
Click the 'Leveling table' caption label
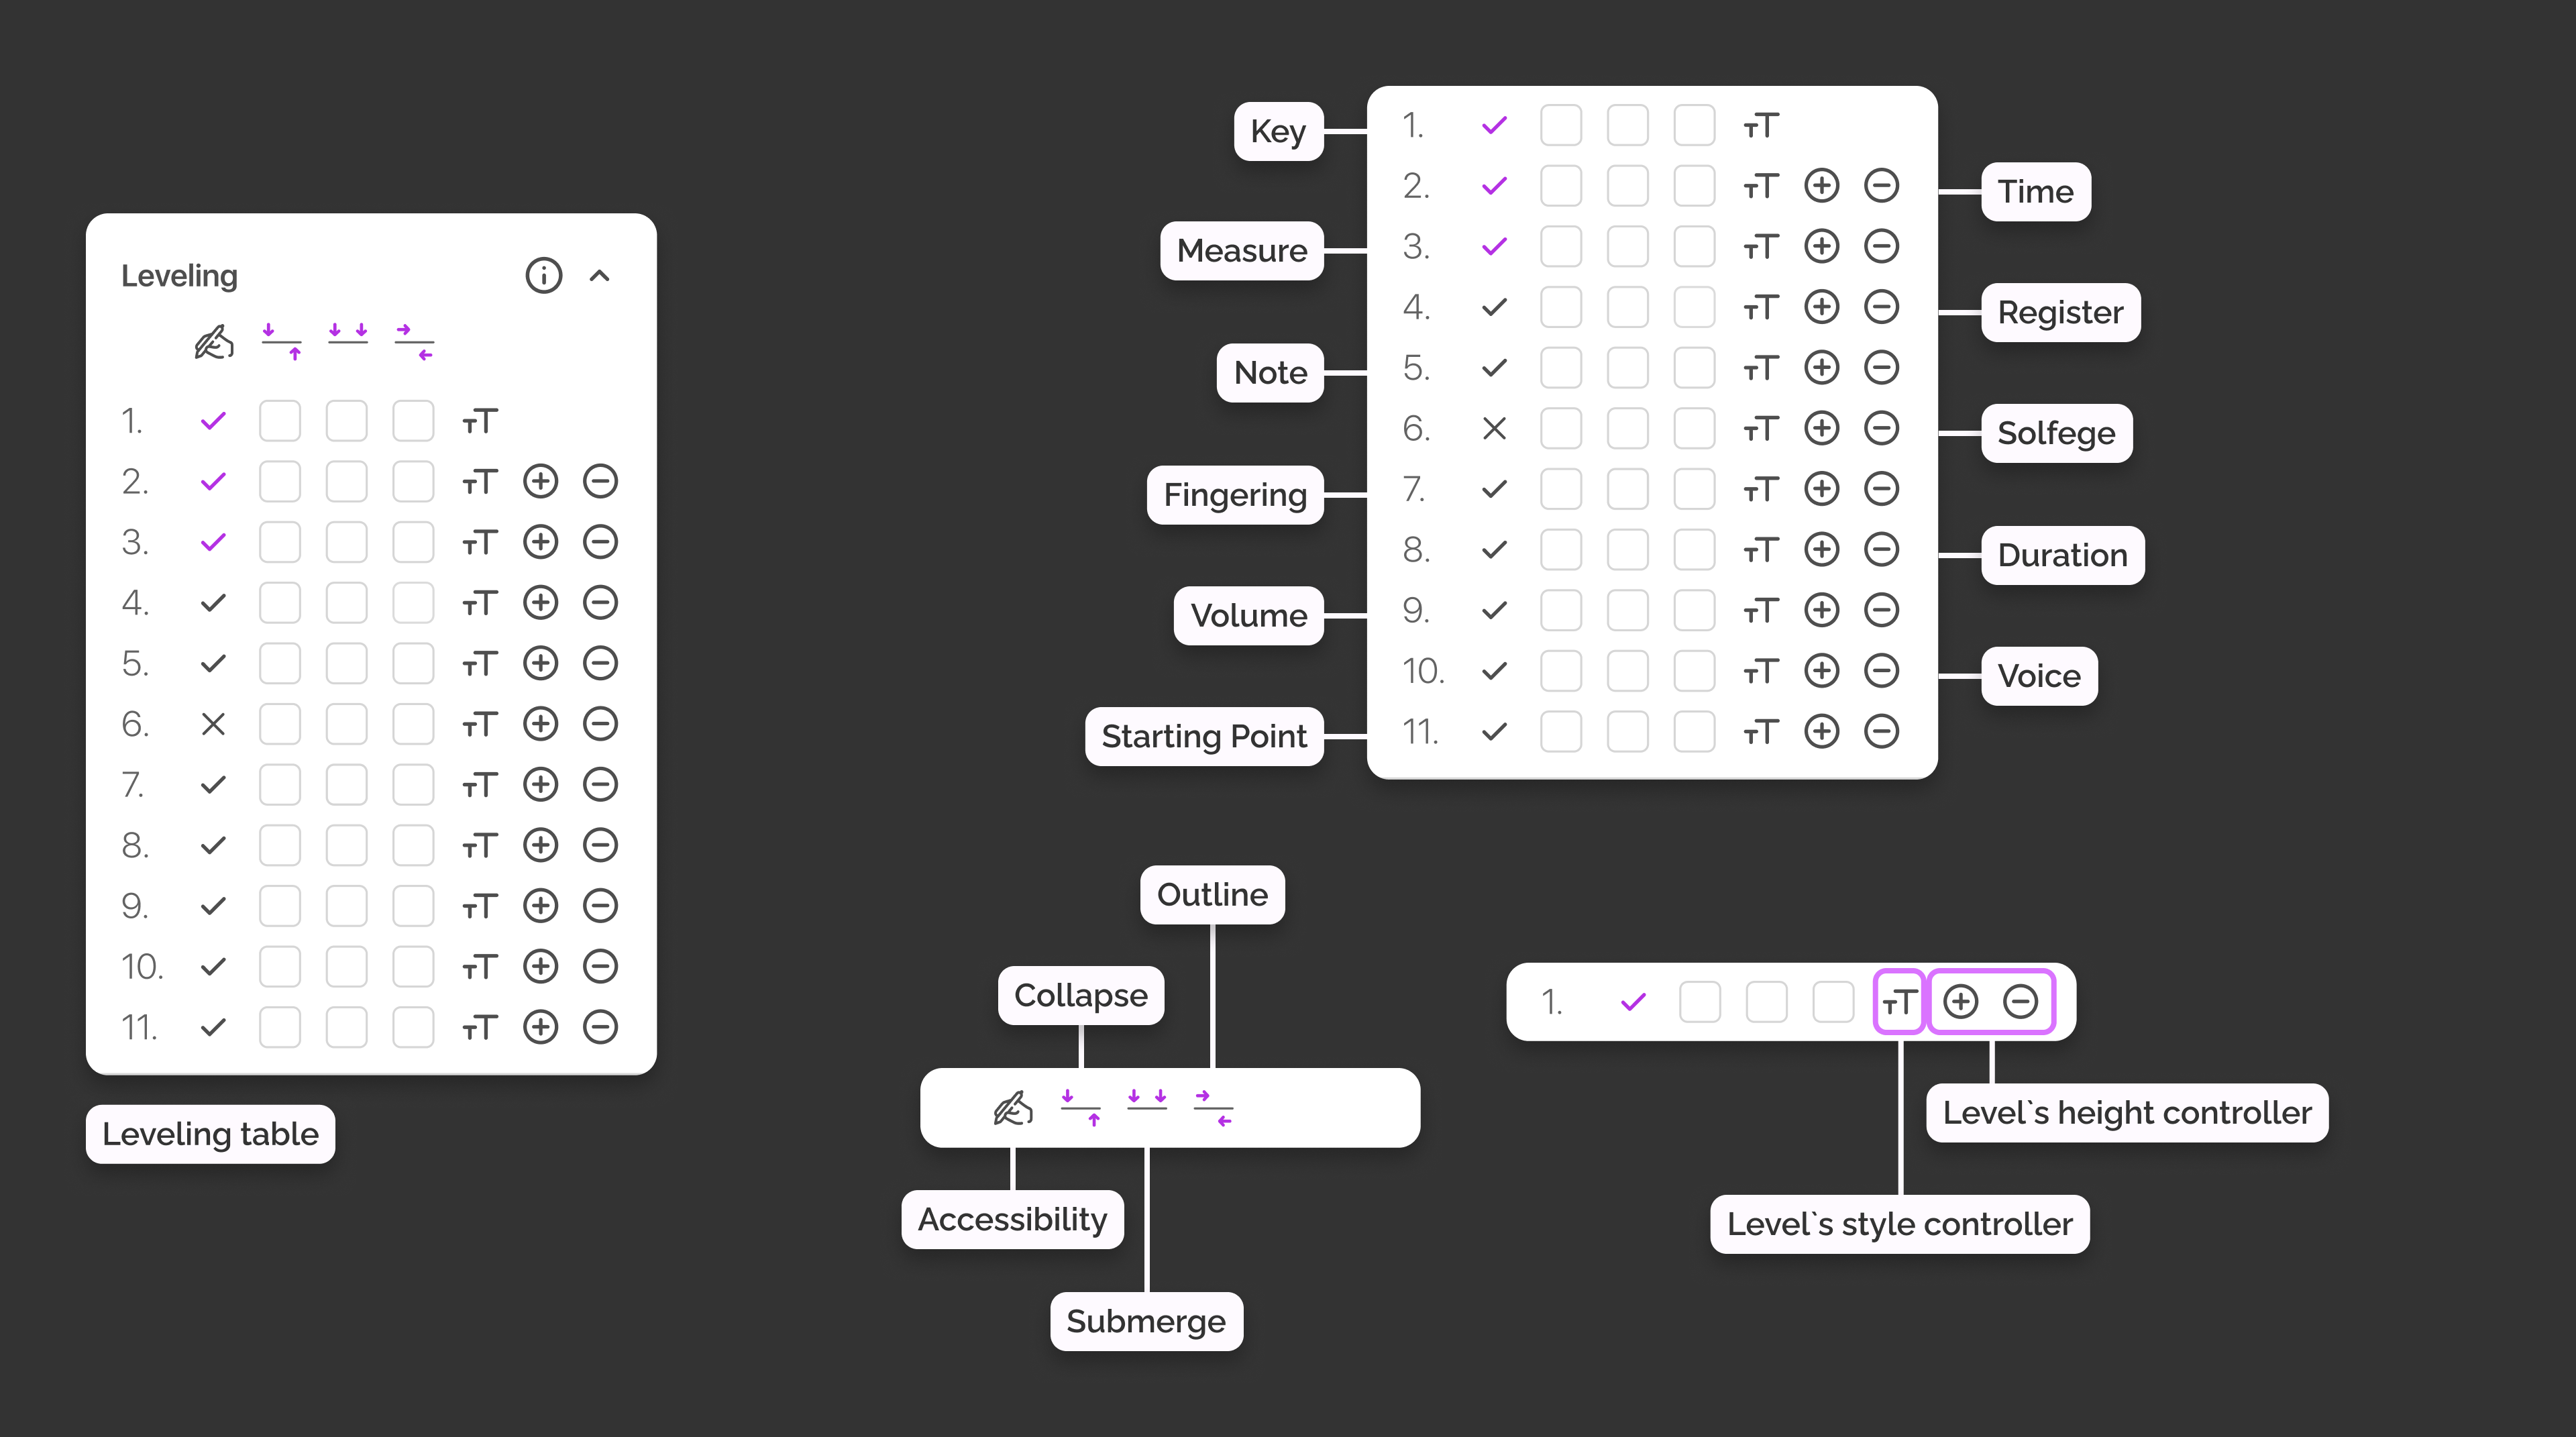click(210, 1134)
